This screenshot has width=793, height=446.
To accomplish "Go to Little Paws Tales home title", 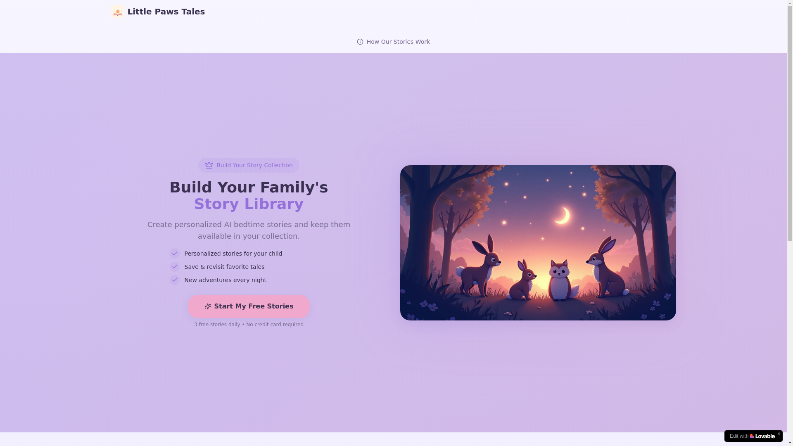I will (x=166, y=12).
